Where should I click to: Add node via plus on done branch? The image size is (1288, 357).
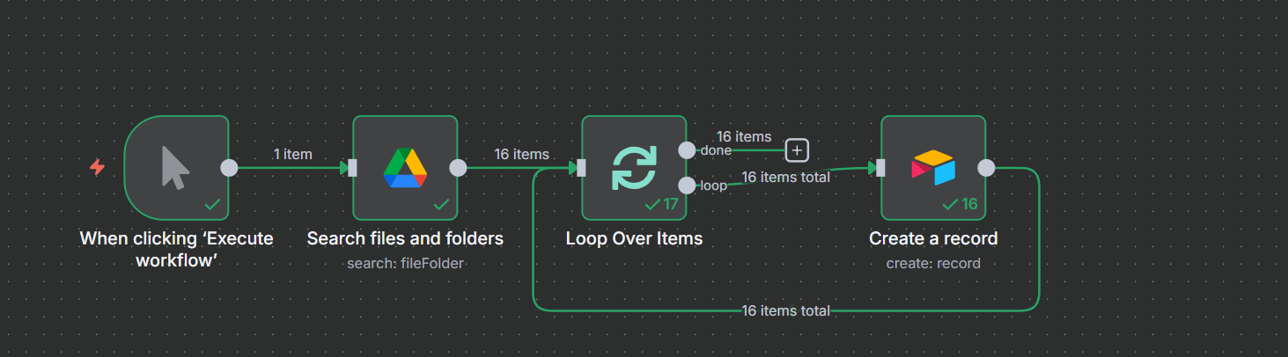(x=797, y=150)
